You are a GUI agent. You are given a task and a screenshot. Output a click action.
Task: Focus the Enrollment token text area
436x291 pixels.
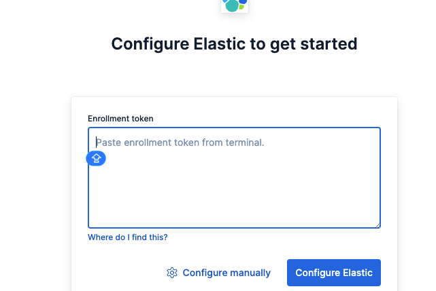234,190
